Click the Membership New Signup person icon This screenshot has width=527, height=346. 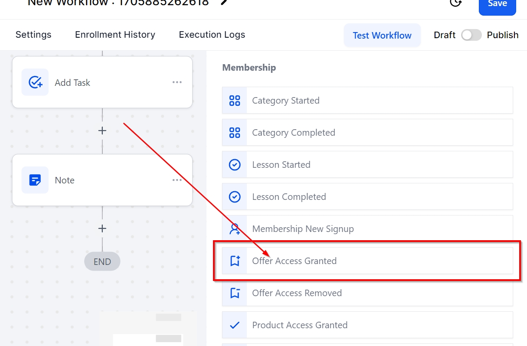click(235, 229)
